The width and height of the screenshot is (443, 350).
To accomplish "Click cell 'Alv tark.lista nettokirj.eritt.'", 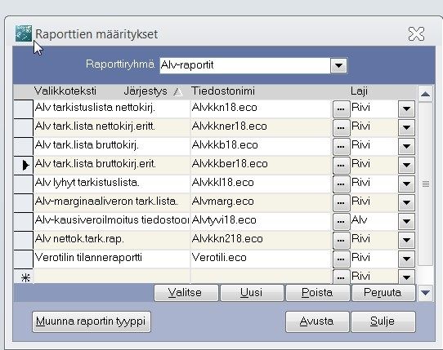I will pyautogui.click(x=112, y=127).
